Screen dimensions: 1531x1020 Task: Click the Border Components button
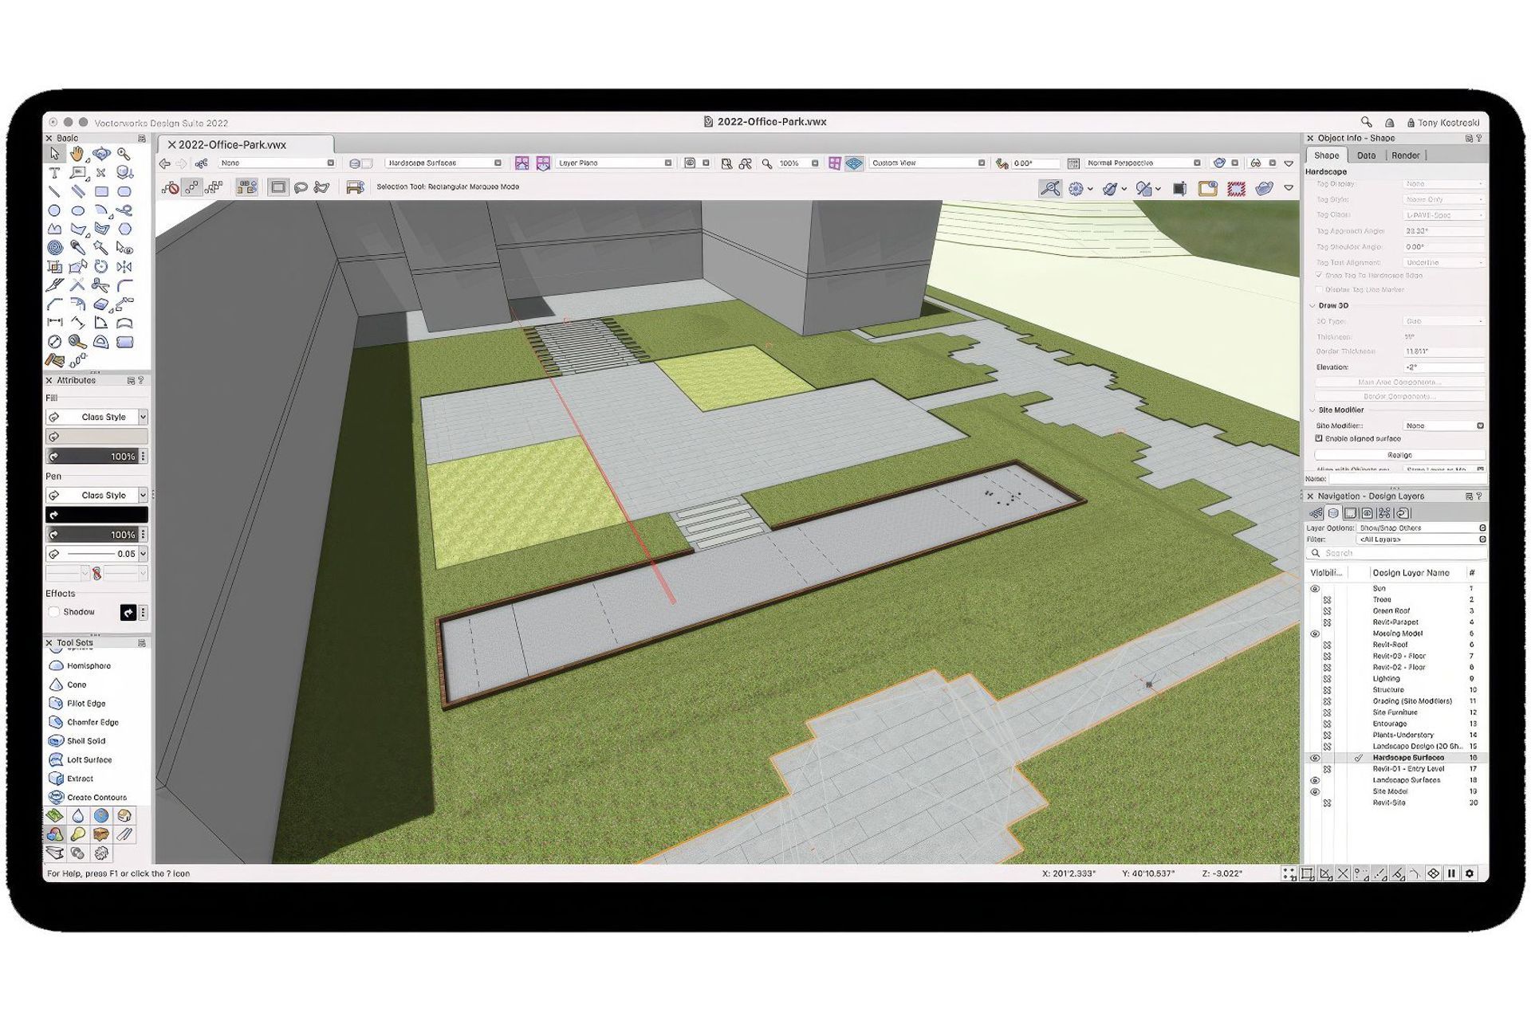(1399, 396)
